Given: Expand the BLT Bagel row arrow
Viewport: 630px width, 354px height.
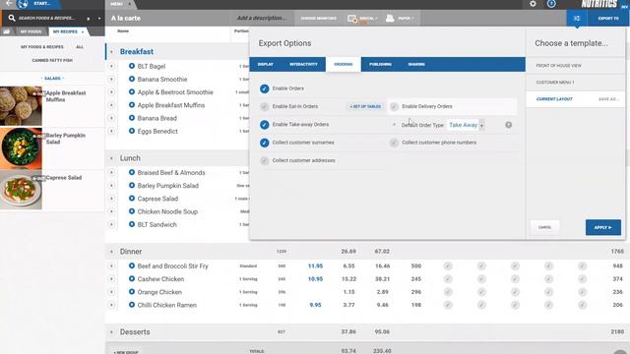Looking at the screenshot, I should click(x=111, y=66).
